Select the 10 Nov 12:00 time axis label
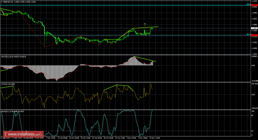The height and width of the screenshot is (140, 258). coord(154,138)
